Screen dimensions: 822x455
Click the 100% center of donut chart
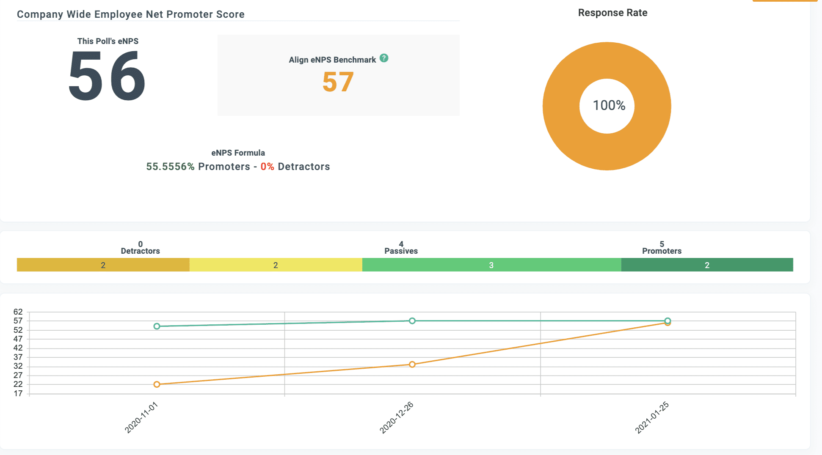click(x=609, y=105)
